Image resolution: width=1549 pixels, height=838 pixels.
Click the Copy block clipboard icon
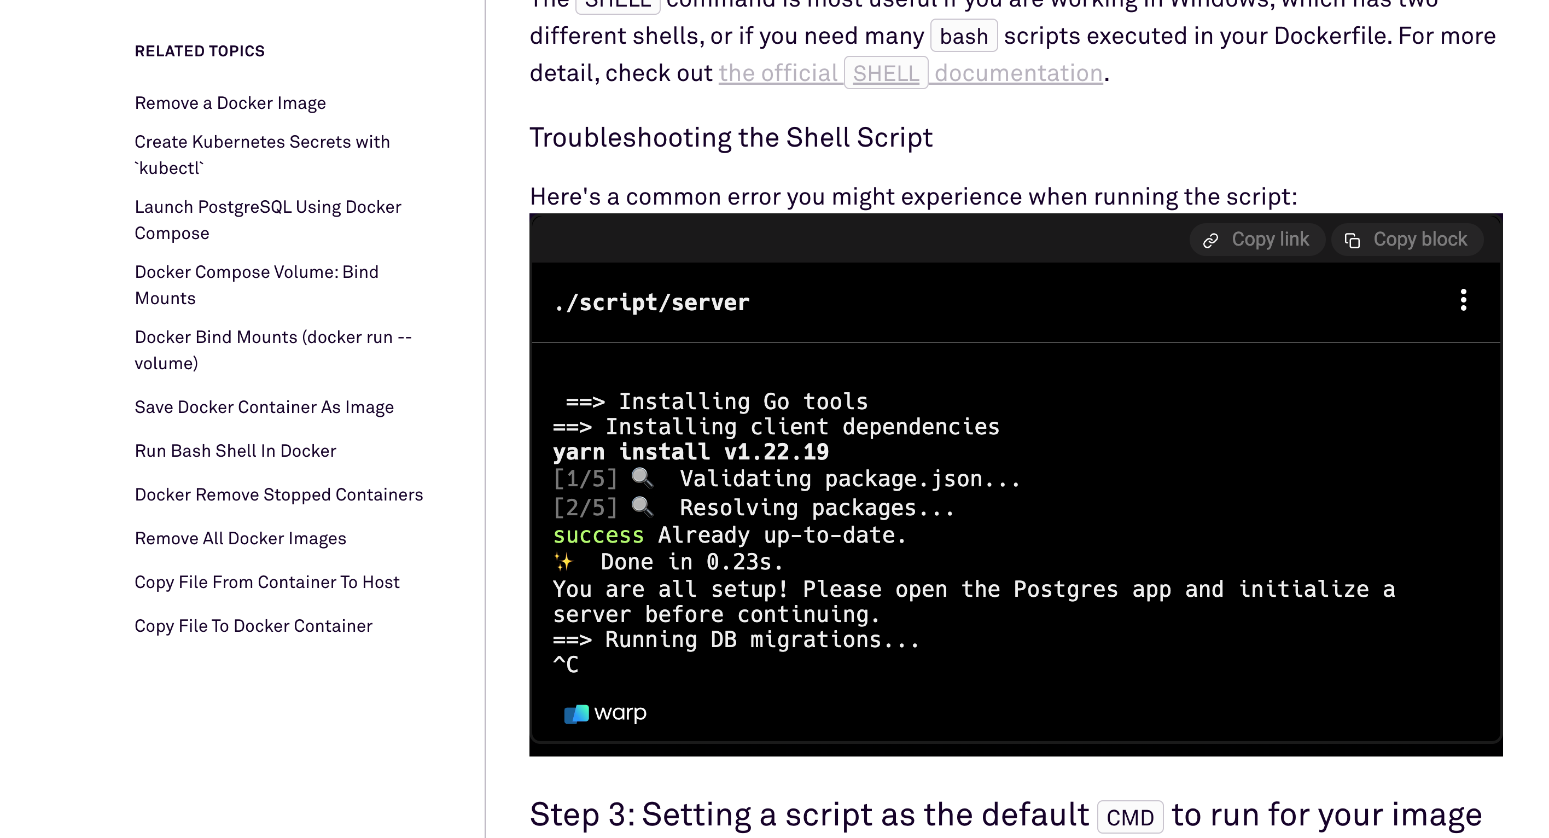pos(1352,241)
